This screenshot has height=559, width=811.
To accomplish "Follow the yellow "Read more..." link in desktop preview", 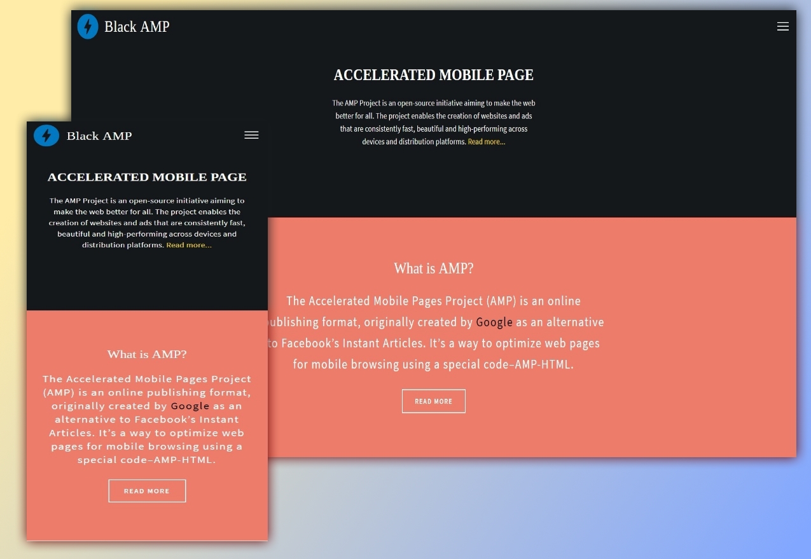I will point(486,142).
